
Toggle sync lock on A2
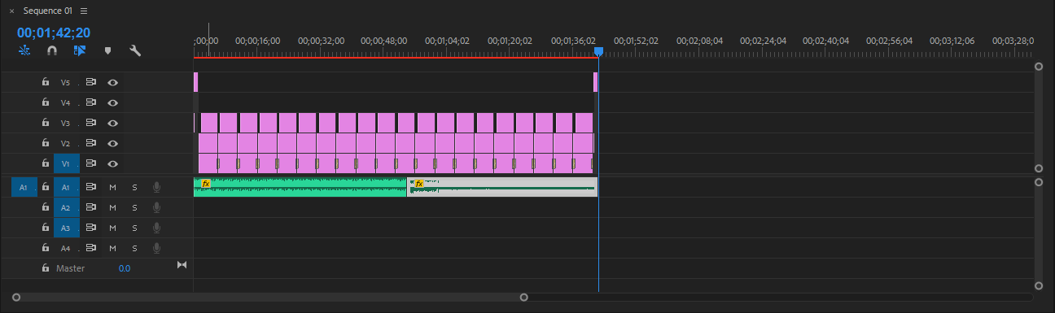pyautogui.click(x=91, y=207)
